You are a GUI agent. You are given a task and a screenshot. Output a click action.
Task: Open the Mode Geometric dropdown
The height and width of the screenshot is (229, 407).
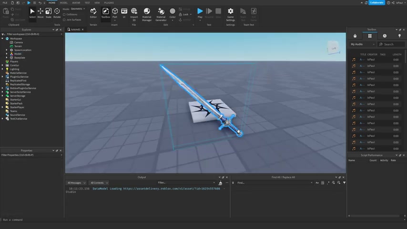pyautogui.click(x=78, y=9)
